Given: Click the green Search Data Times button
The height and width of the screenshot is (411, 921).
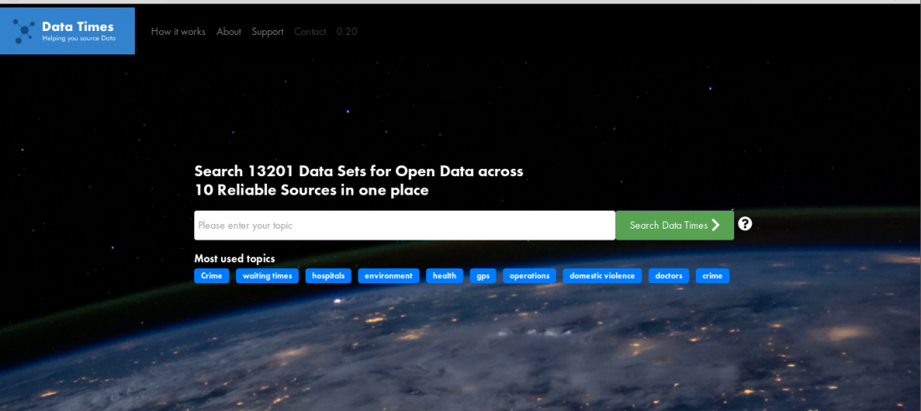Looking at the screenshot, I should (x=675, y=226).
